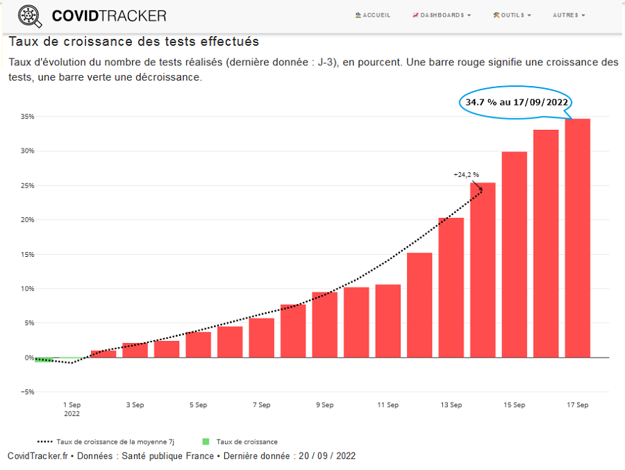This screenshot has height=470, width=625.
Task: Click the small green negative bar
Action: point(44,360)
